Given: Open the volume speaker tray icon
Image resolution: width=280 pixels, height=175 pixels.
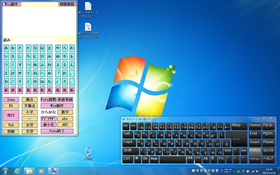Looking at the screenshot, I should [x=257, y=171].
